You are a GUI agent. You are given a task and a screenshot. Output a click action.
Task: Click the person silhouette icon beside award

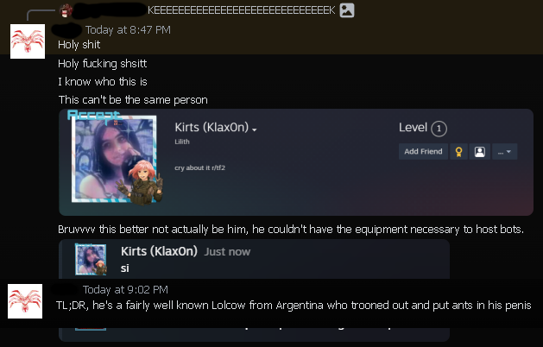(480, 152)
